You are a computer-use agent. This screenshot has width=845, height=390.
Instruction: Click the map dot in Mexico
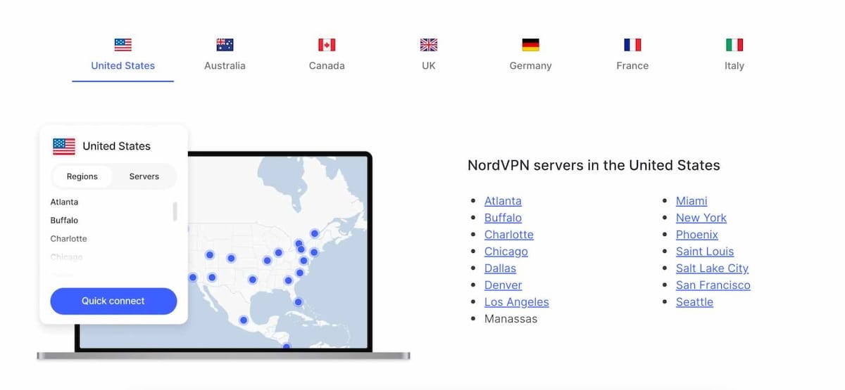243,320
